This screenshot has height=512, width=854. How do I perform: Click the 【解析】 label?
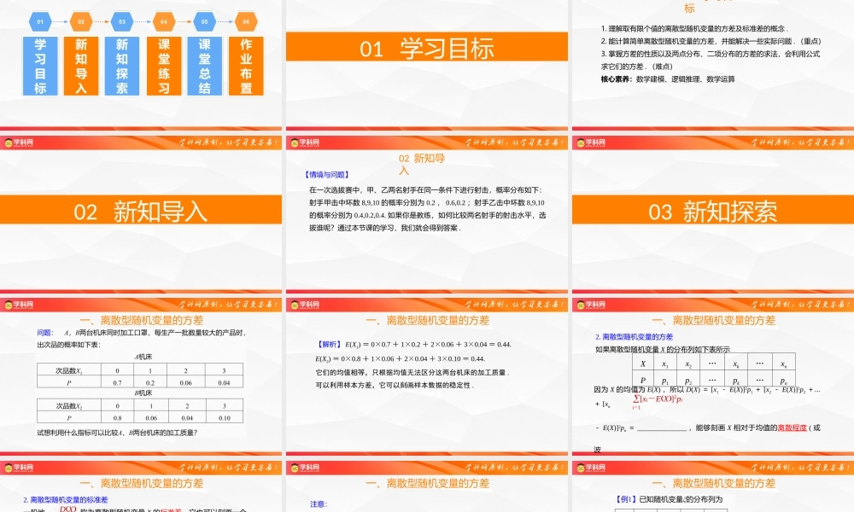pyautogui.click(x=329, y=345)
